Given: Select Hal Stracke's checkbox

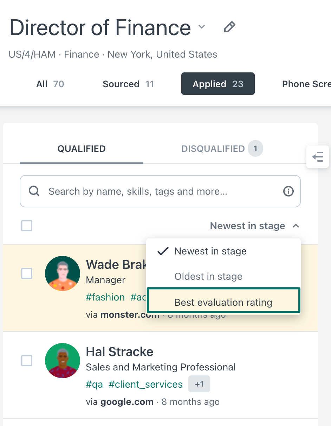Looking at the screenshot, I should coord(26,361).
